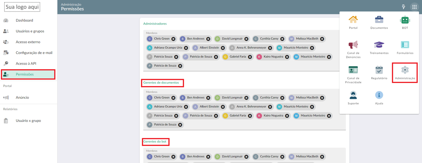Remove Gabriel Faria from Gerentes de documentos
Image resolution: width=422 pixels, height=163 pixels.
click(x=250, y=116)
